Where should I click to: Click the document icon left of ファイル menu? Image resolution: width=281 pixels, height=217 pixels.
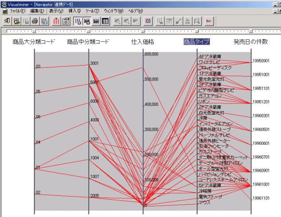(5, 11)
